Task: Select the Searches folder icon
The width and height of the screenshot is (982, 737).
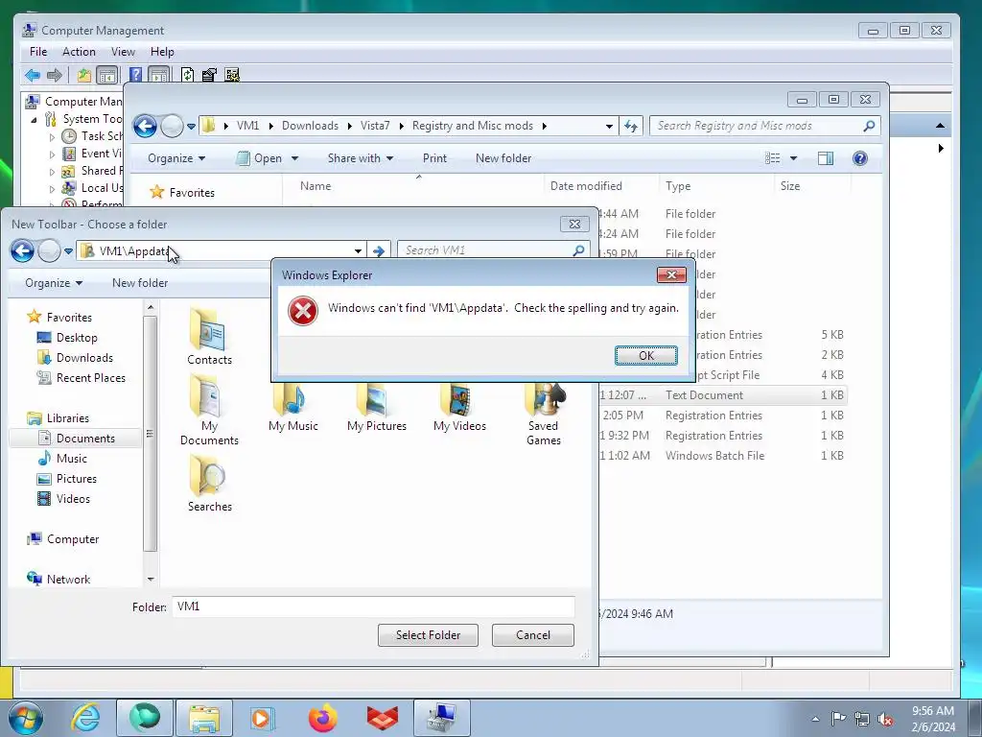Action: pos(209,483)
